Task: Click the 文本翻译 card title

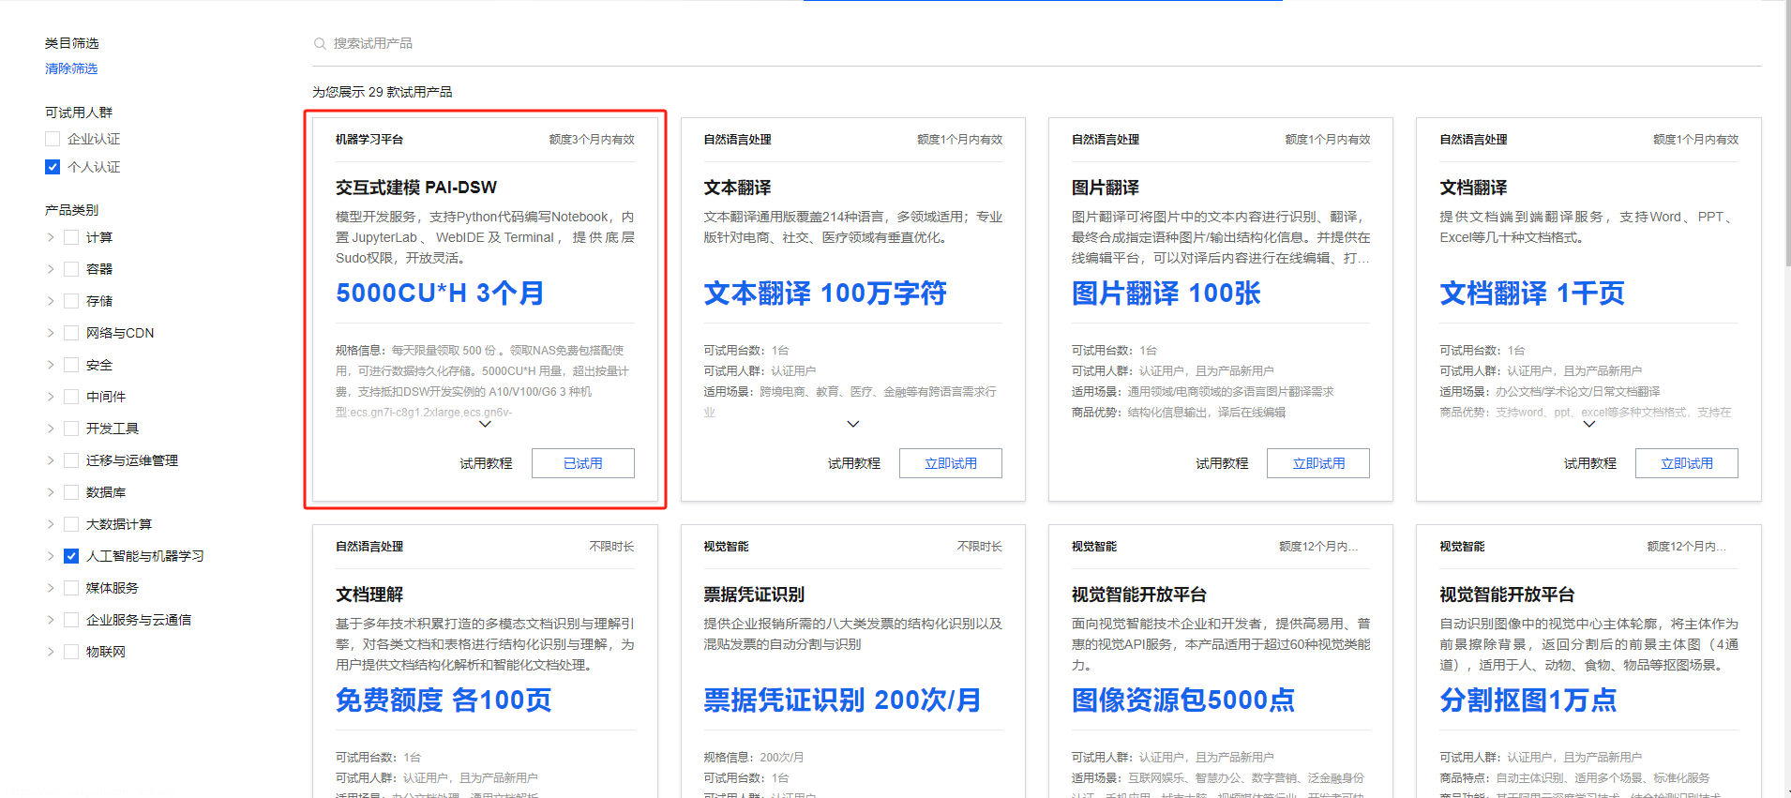Action: click(x=738, y=188)
